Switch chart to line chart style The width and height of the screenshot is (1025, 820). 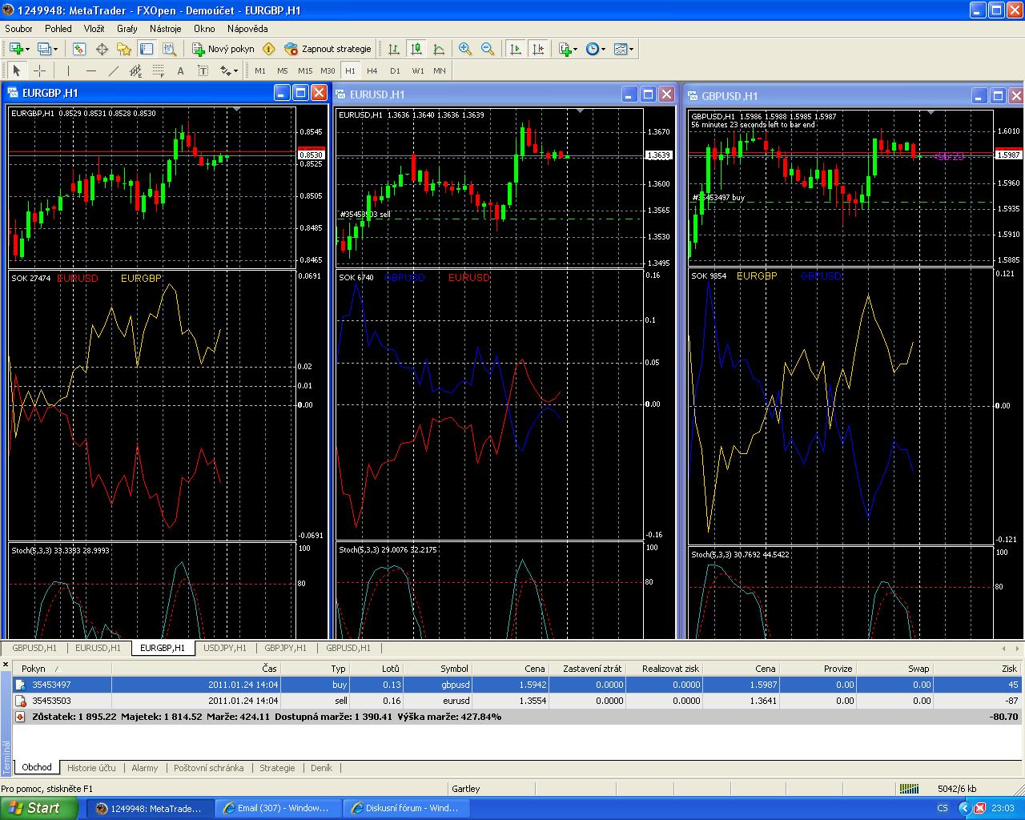tap(438, 49)
